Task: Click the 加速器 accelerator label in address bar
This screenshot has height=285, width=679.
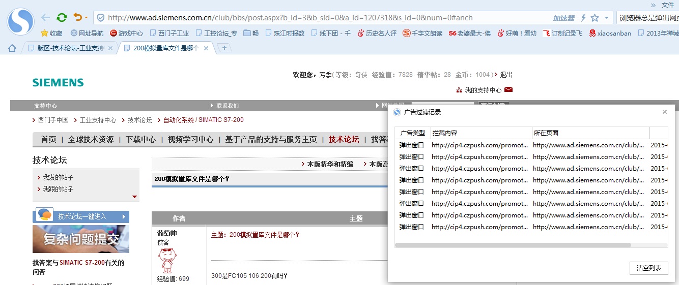Action: point(564,18)
